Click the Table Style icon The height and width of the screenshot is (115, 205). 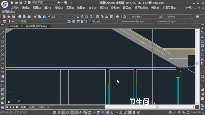pos(197,17)
